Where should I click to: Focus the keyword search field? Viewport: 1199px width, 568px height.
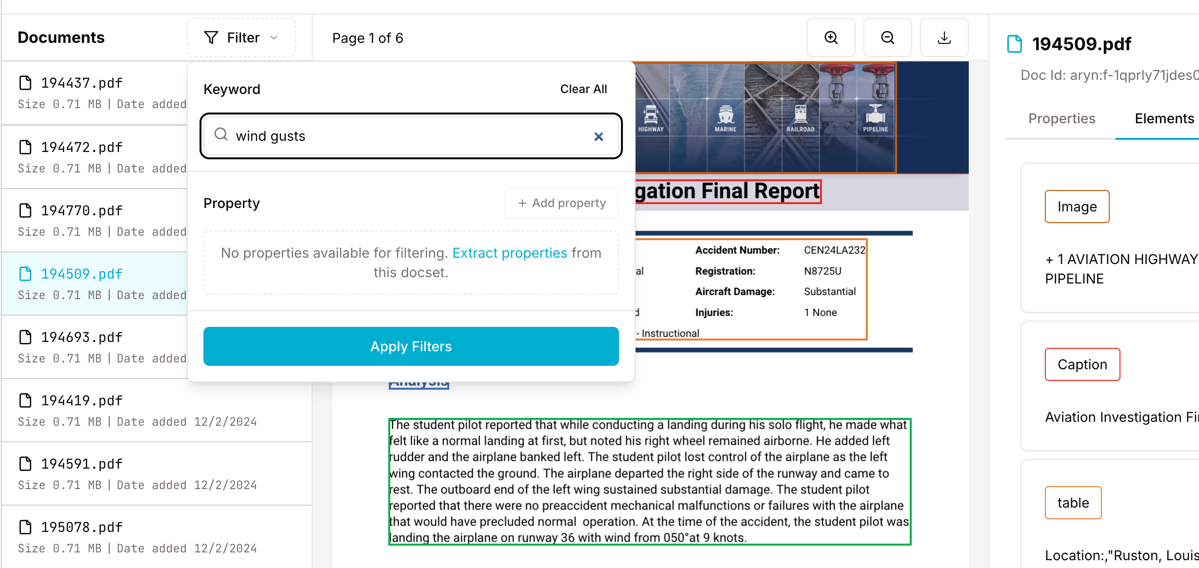click(411, 136)
